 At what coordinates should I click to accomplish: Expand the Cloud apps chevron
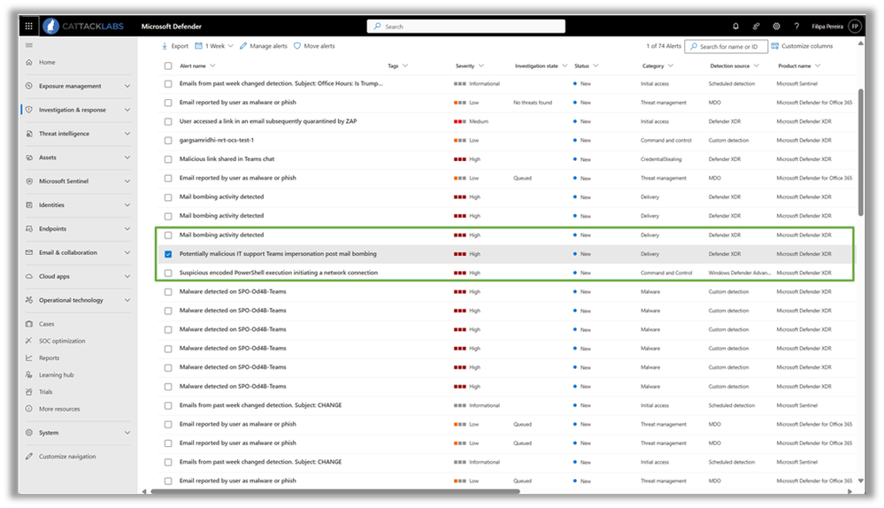point(127,276)
